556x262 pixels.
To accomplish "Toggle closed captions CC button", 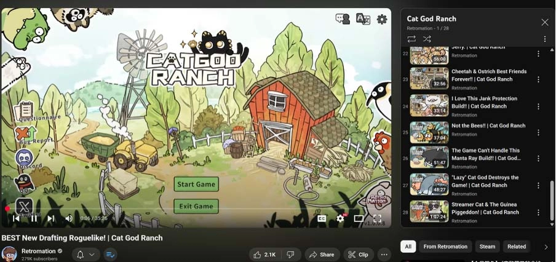I will coord(322,218).
